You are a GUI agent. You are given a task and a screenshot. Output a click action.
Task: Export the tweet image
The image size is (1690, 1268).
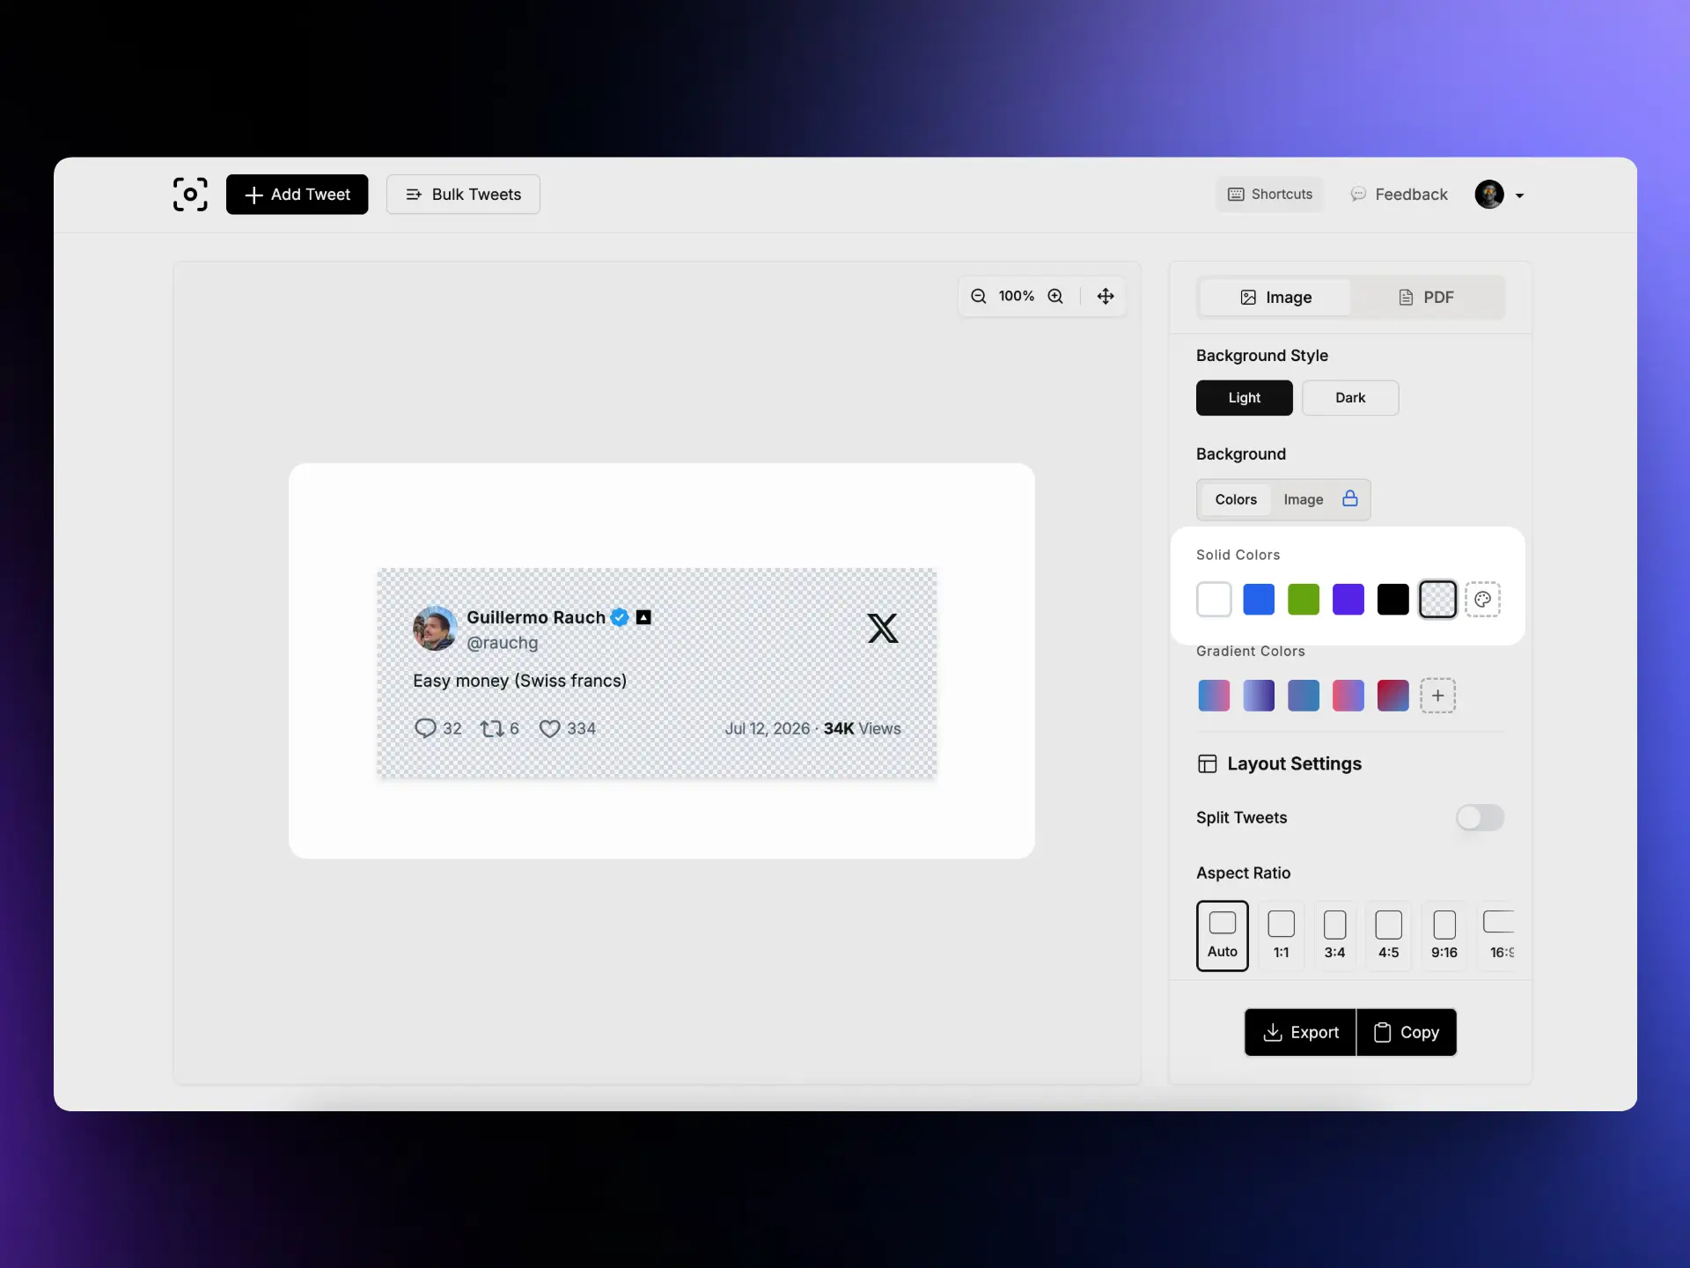(1300, 1033)
